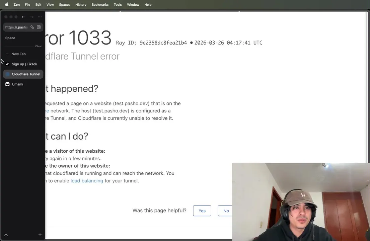Screen dimensions: 370x241
Task: Click the Ray ID text
Action: 151,43
